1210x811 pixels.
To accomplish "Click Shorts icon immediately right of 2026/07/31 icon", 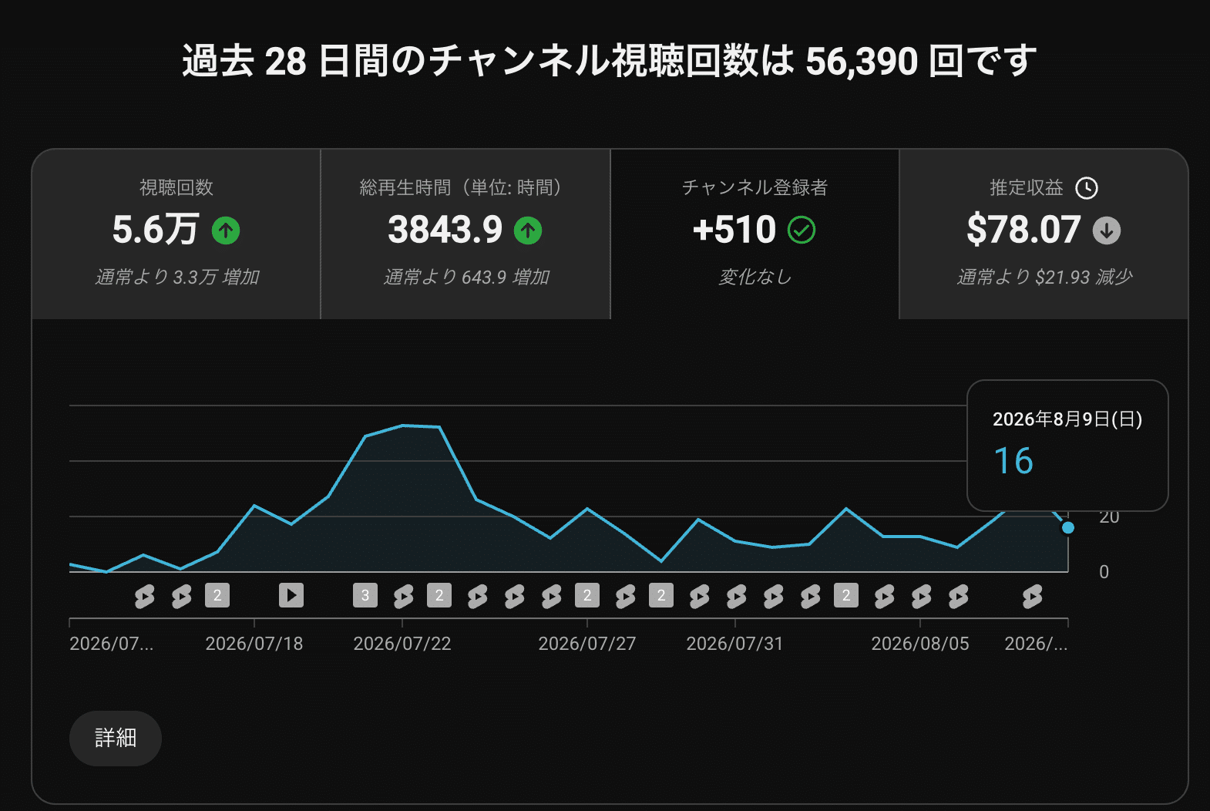I will click(x=773, y=596).
